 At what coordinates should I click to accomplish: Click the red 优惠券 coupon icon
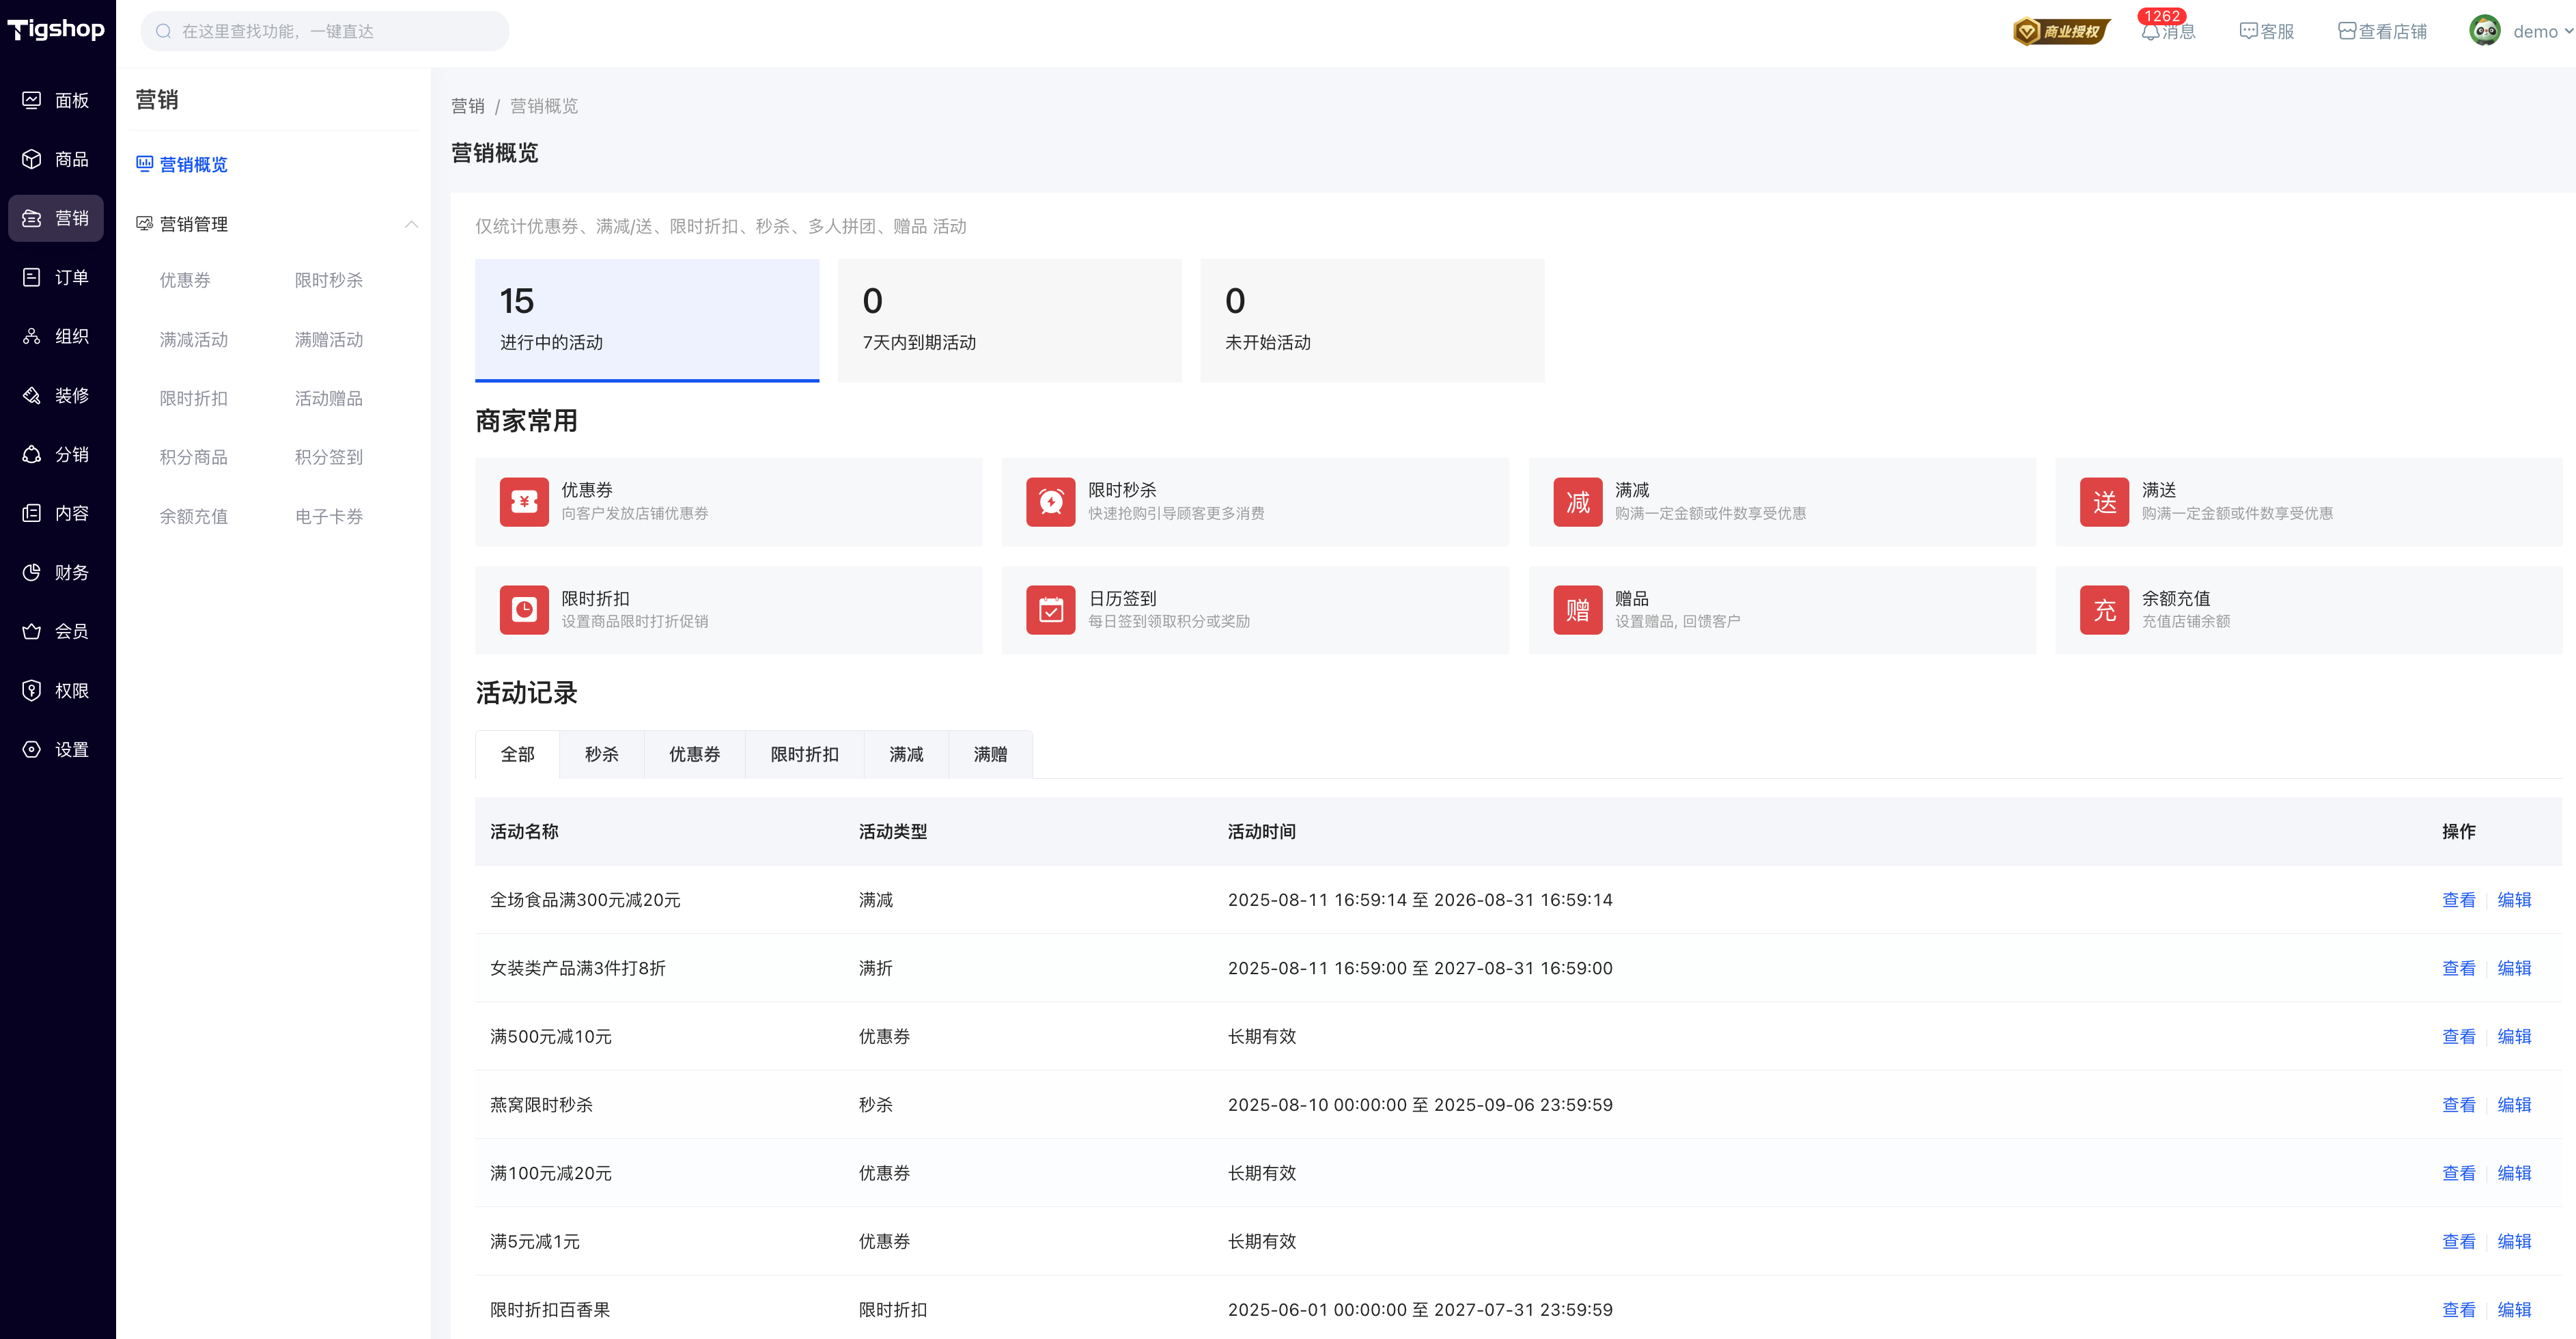(x=524, y=502)
